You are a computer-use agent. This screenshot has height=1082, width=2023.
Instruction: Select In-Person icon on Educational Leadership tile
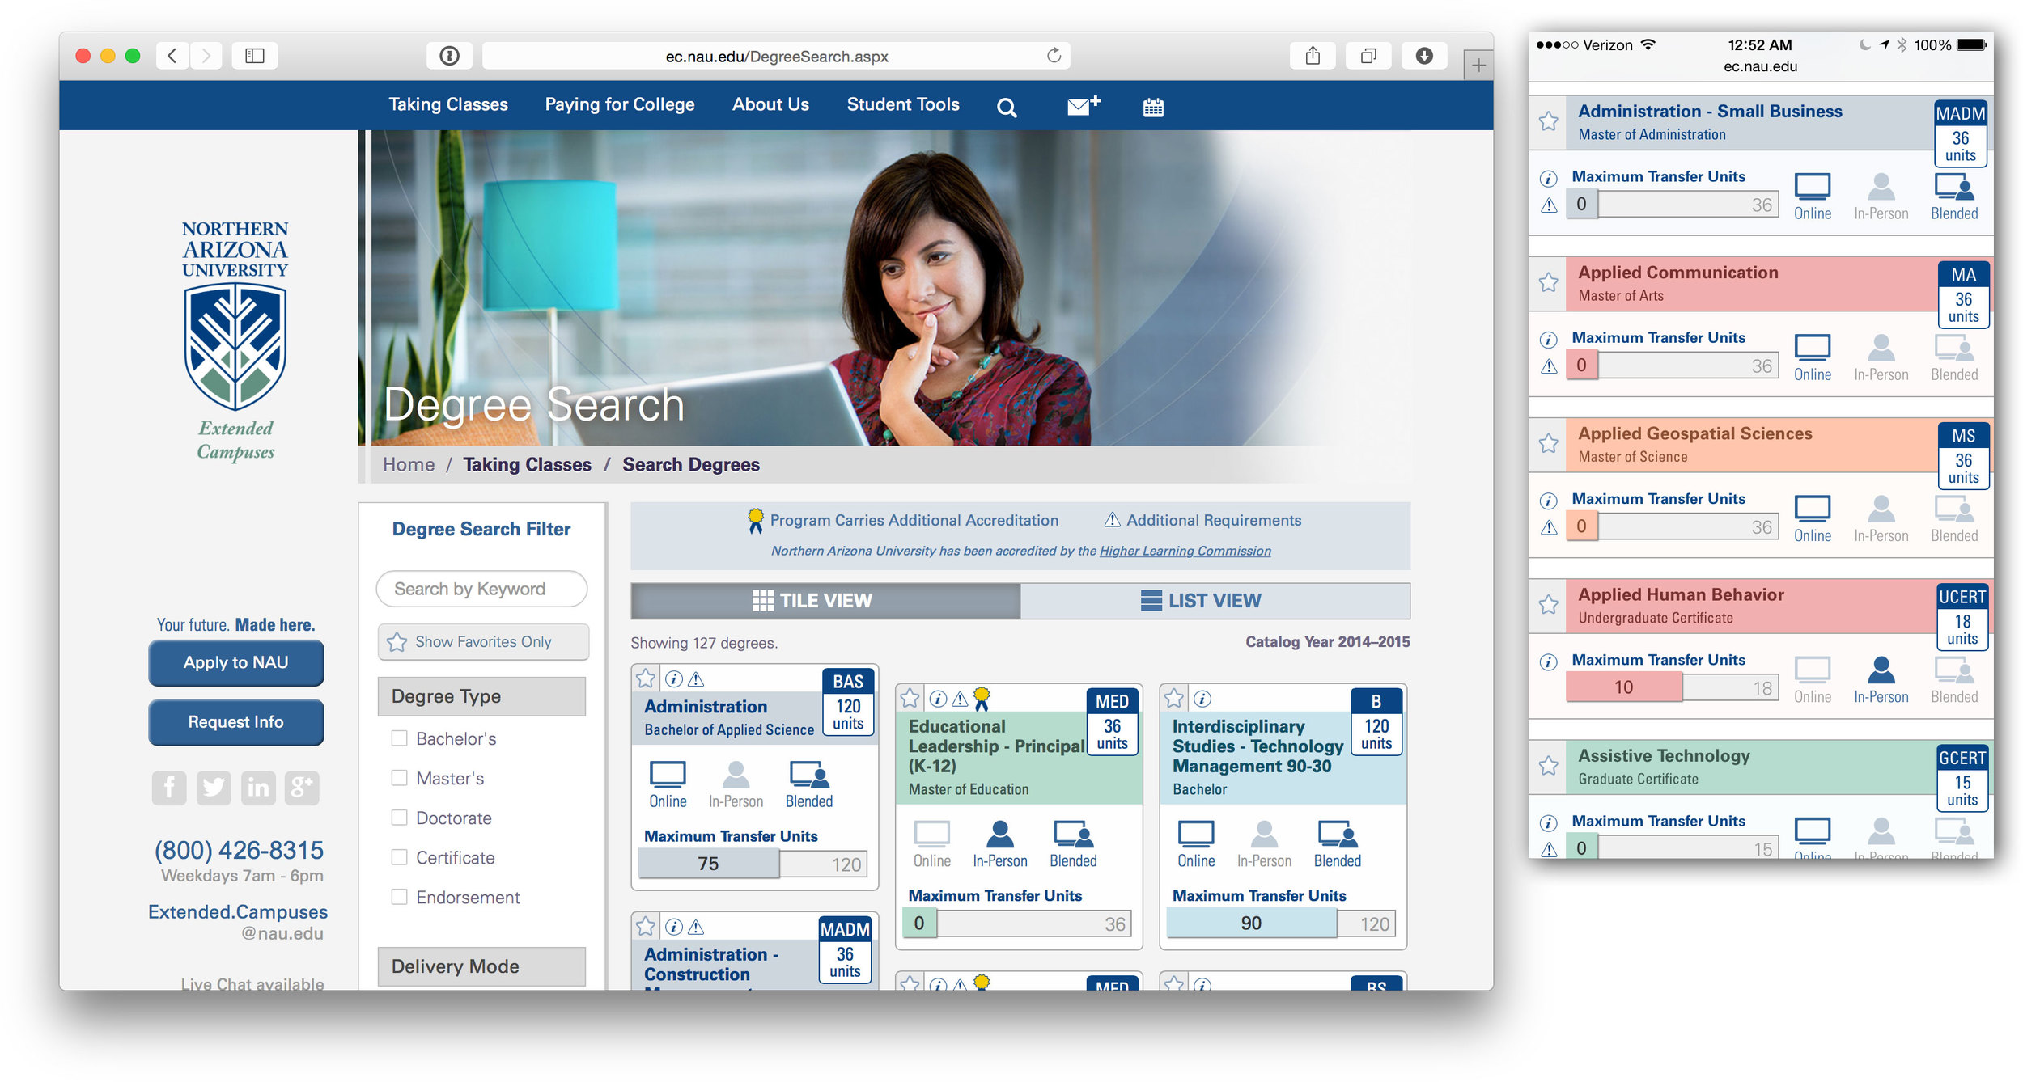click(1000, 844)
